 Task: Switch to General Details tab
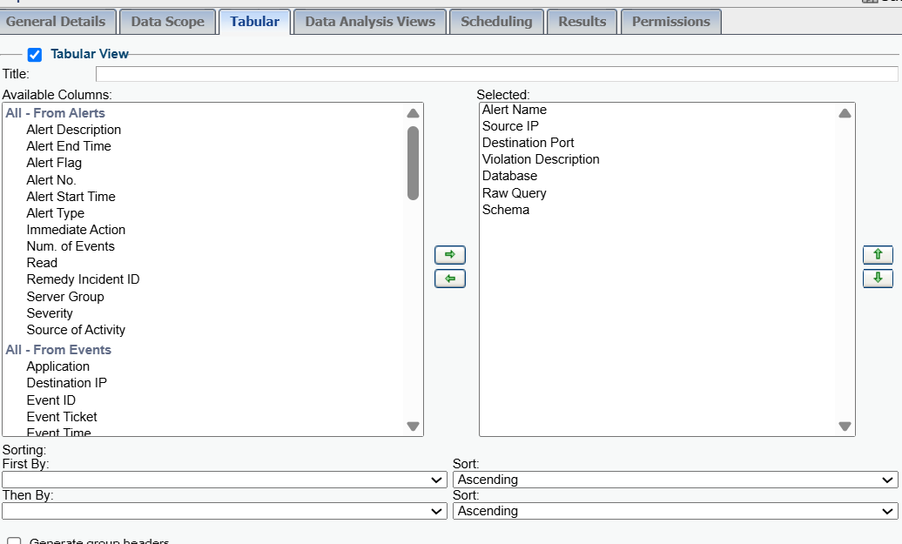click(x=57, y=22)
